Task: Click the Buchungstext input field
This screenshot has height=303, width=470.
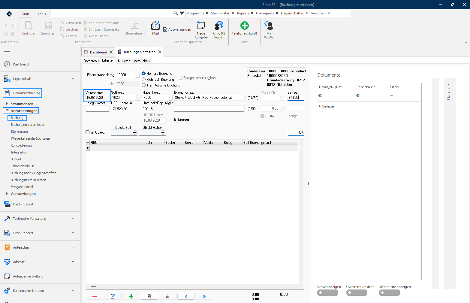Action: 209,98
